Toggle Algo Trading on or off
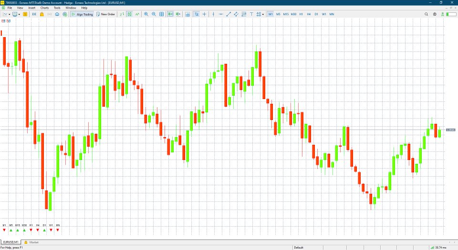Image resolution: width=458 pixels, height=250 pixels. [82, 14]
